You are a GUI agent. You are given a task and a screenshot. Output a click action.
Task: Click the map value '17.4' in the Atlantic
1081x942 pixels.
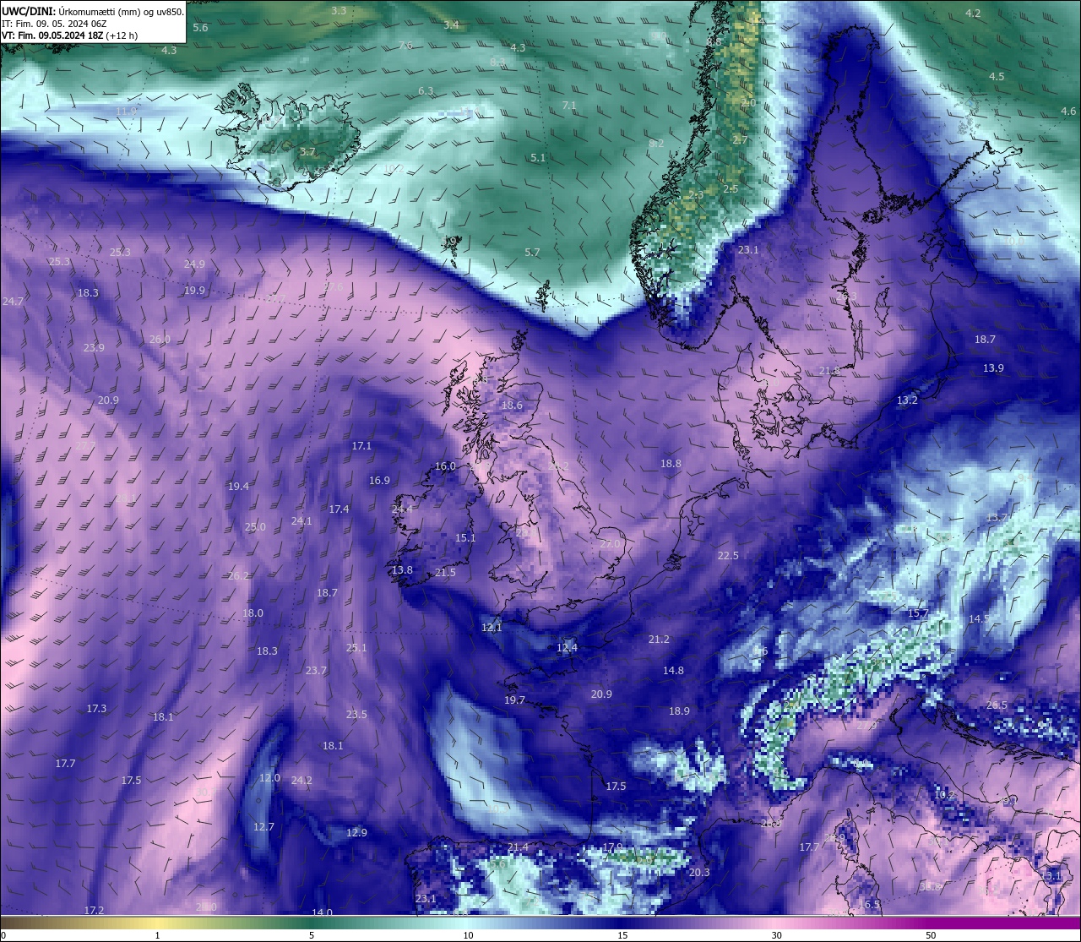pos(339,509)
